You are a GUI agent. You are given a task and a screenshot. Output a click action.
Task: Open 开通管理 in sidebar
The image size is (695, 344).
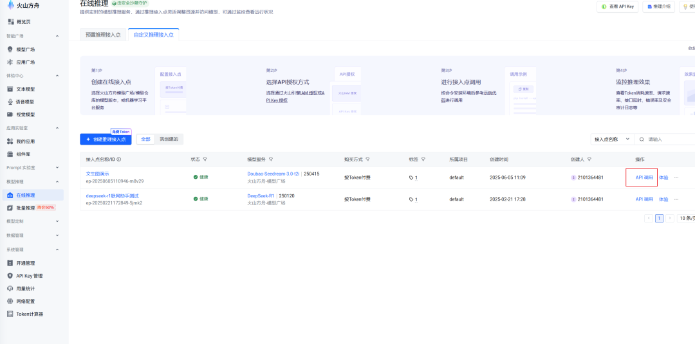click(x=25, y=263)
